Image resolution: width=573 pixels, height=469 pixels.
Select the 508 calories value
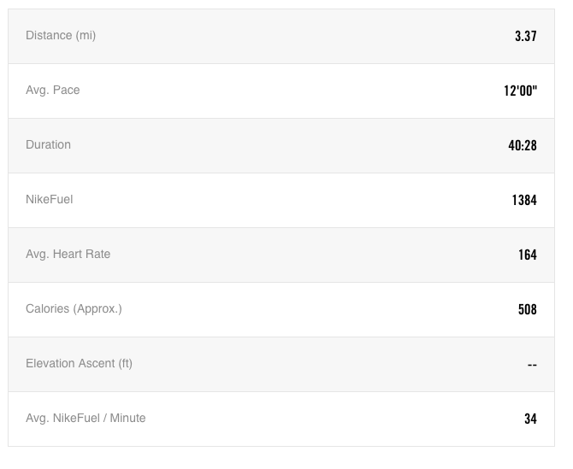(x=527, y=309)
